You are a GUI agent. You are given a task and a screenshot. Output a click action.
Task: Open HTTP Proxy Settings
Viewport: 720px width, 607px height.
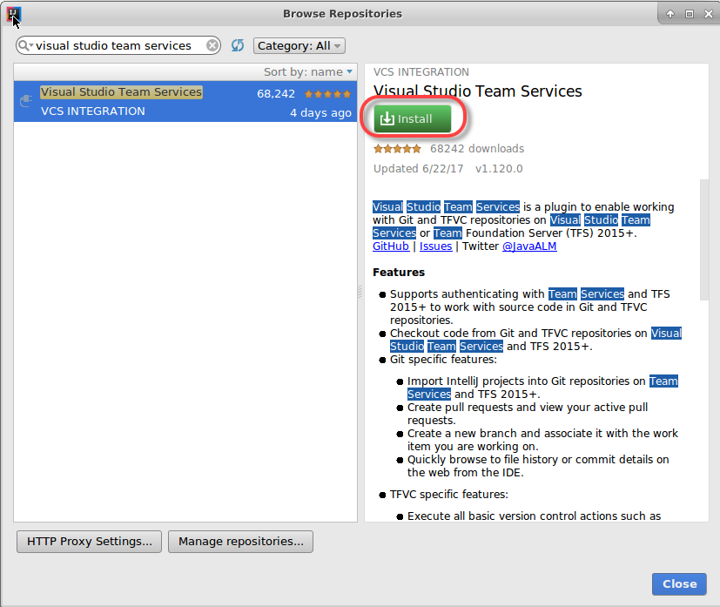click(x=89, y=542)
